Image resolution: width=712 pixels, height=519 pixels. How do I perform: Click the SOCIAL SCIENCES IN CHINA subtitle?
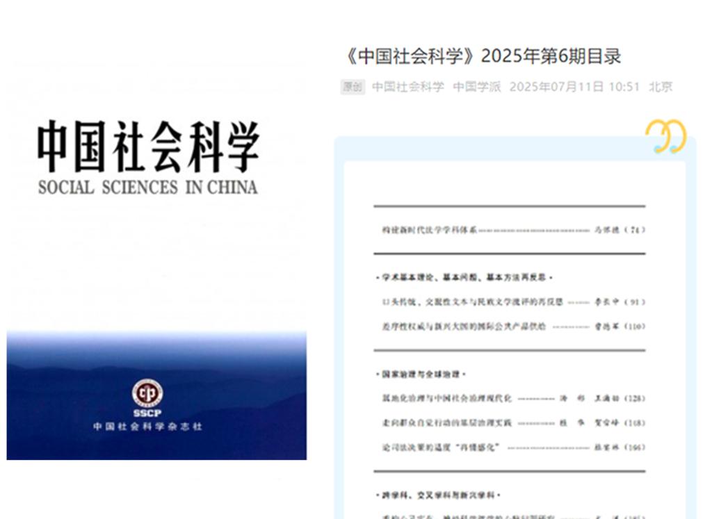(x=147, y=187)
